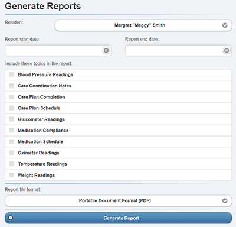The width and height of the screenshot is (236, 227).
Task: Open the Resident dropdown showing Margret Smith
Action: (143, 25)
